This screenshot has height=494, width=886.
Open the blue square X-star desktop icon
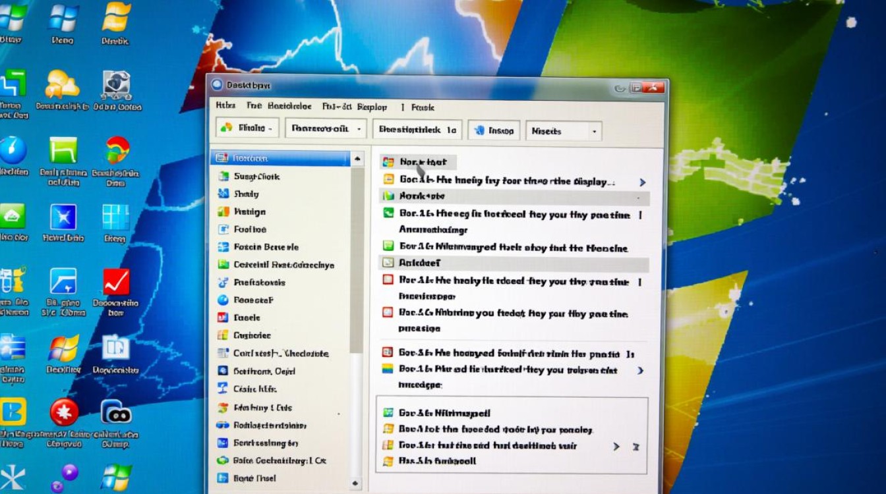pyautogui.click(x=63, y=217)
